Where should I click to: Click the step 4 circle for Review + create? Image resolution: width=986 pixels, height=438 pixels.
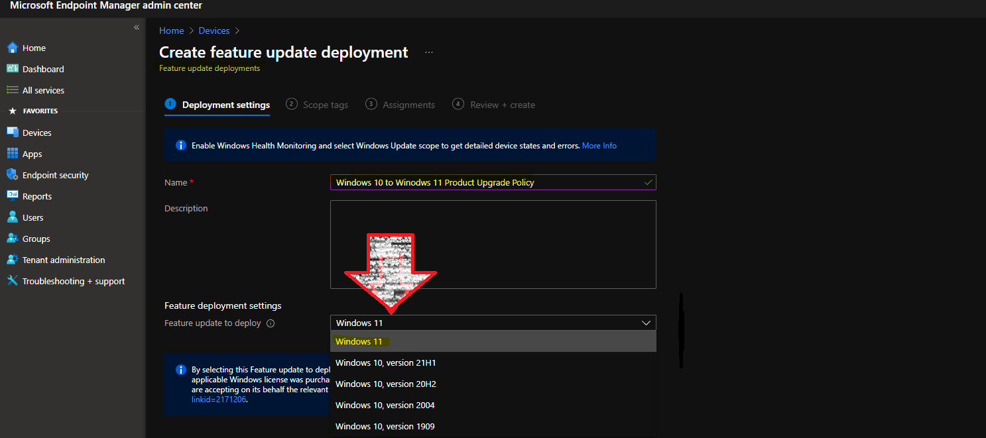coord(458,104)
